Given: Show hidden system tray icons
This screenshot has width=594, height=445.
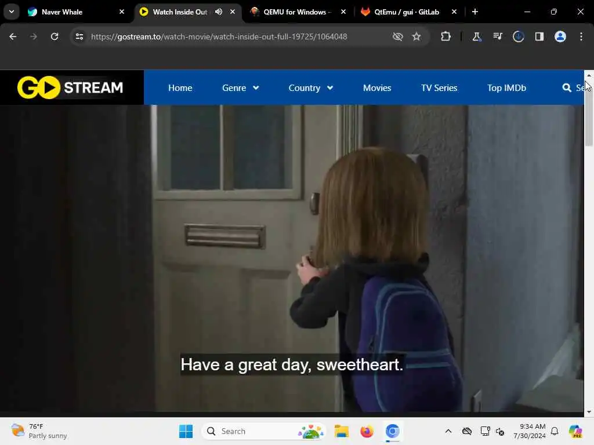Looking at the screenshot, I should (x=448, y=431).
